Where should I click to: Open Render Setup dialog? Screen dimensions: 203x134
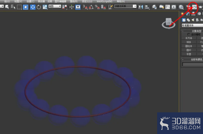point(188,7)
